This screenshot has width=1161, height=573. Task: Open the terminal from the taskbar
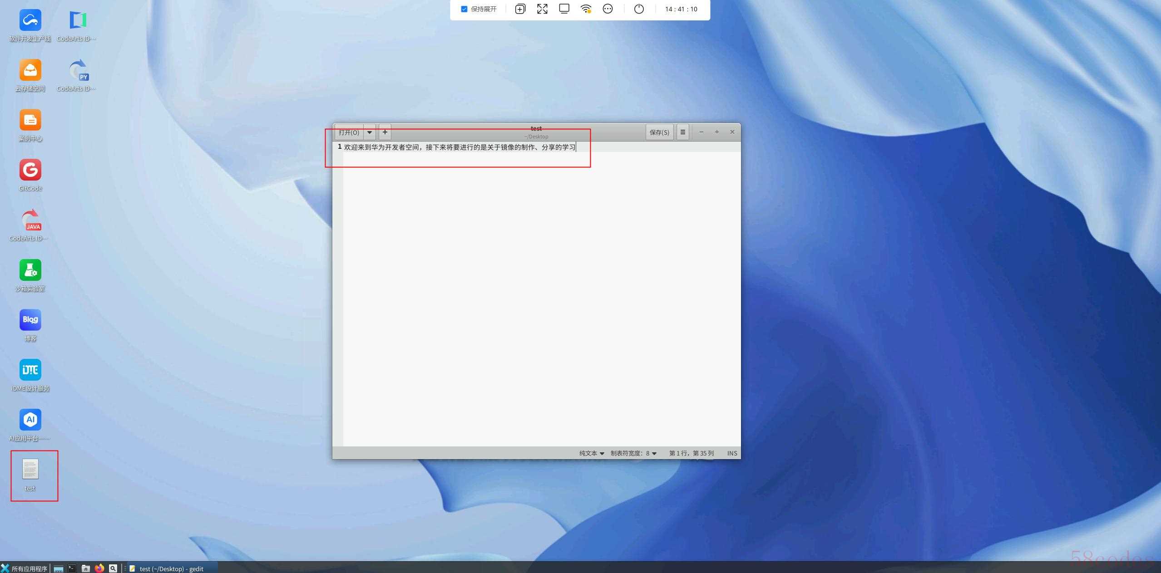point(72,568)
